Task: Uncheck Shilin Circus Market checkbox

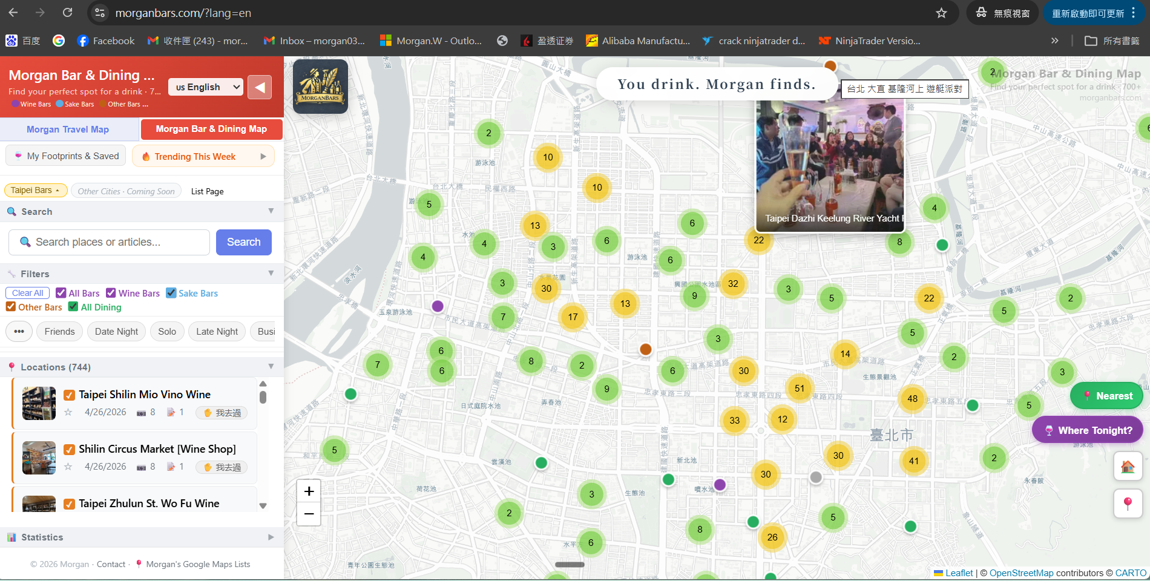Action: [x=70, y=450]
